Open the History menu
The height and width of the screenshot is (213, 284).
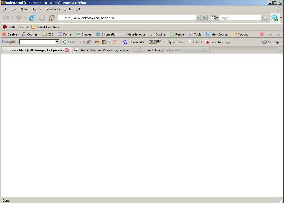36,9
